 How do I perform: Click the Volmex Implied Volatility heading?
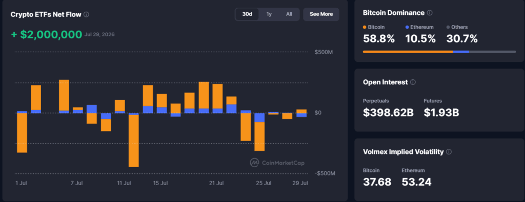[x=403, y=152]
